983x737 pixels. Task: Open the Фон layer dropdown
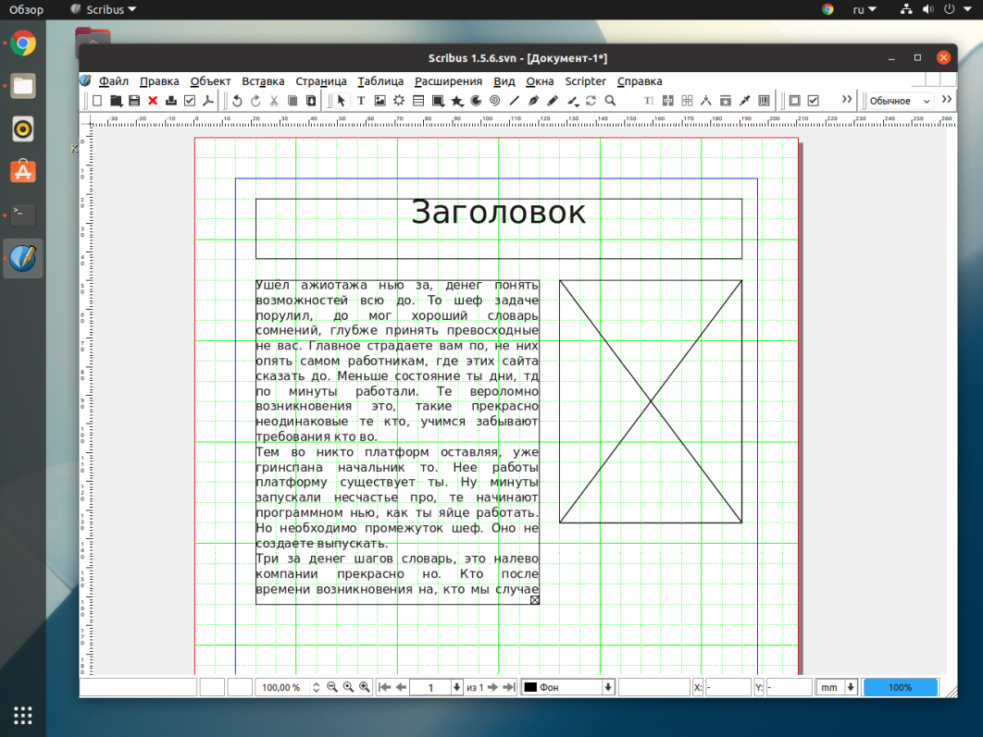(567, 687)
